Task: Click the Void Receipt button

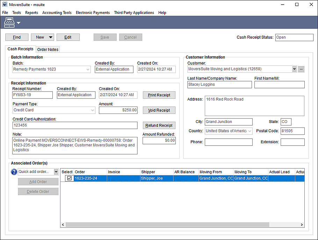Action: 159,110
